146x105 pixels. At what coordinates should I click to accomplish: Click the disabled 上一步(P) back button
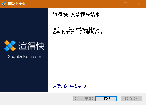pos(84,99)
